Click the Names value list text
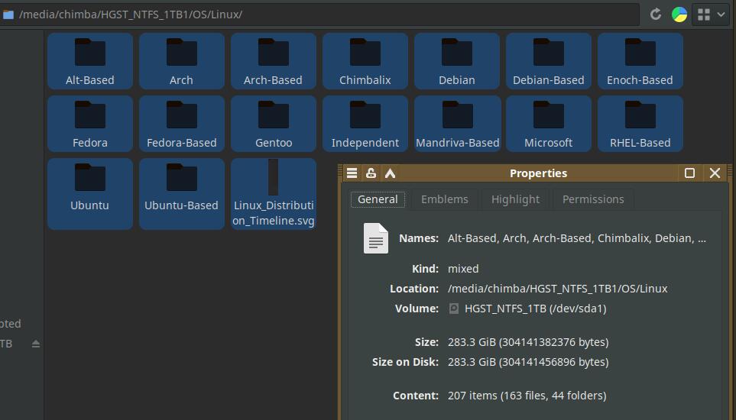736x420 pixels. (x=577, y=238)
